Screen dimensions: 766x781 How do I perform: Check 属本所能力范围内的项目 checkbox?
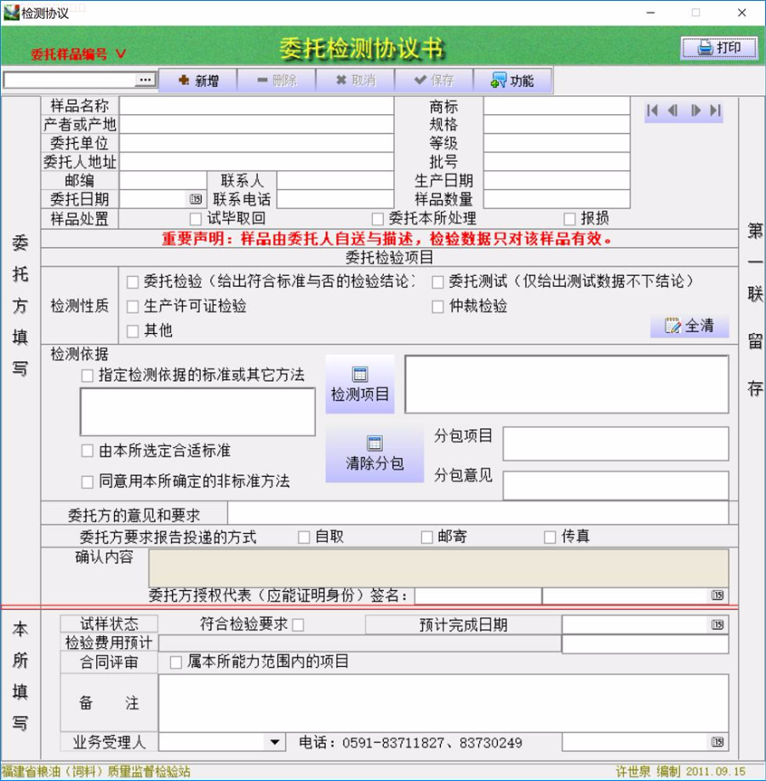coord(175,663)
